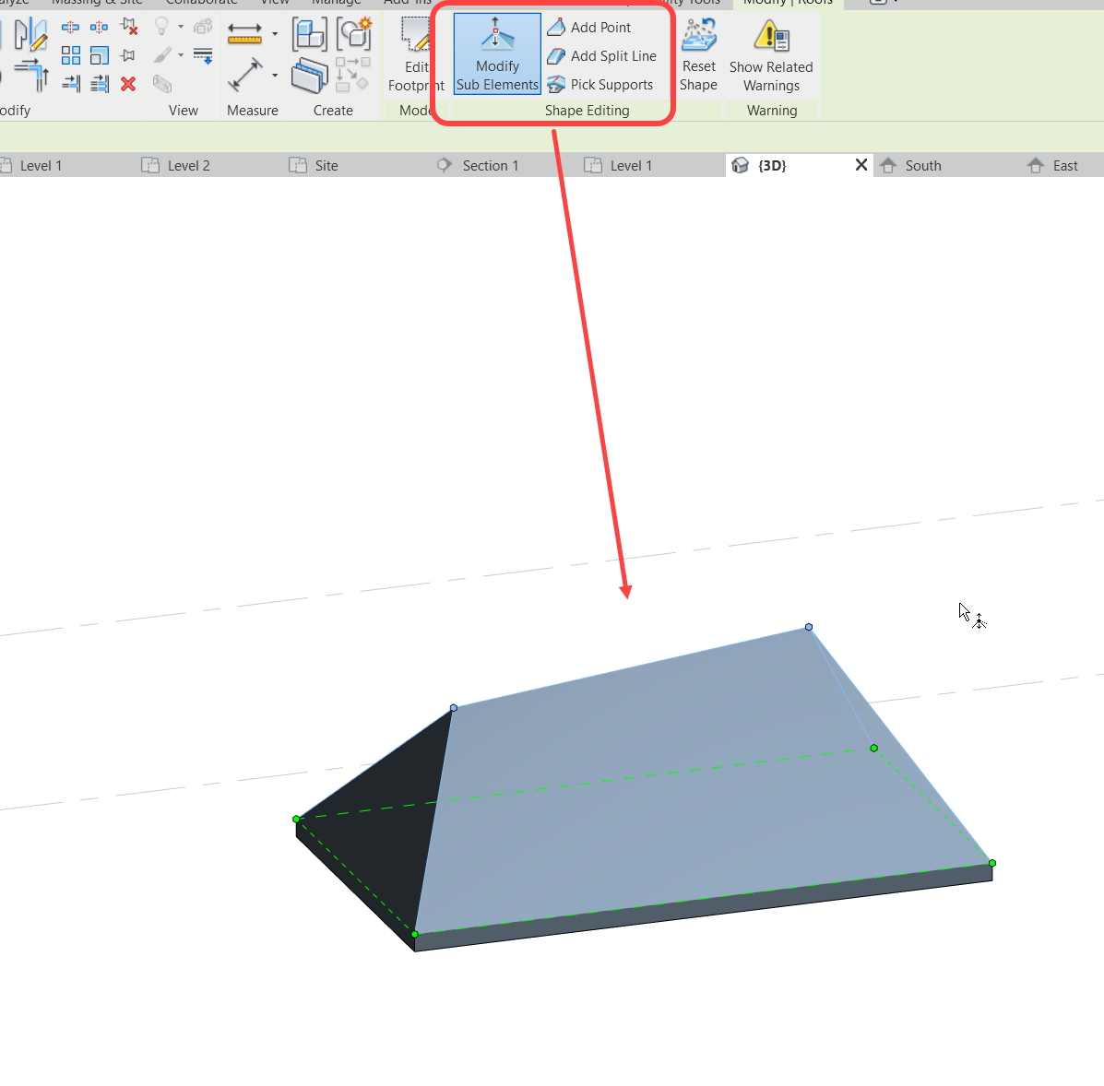Click Show Related Warnings

click(772, 55)
